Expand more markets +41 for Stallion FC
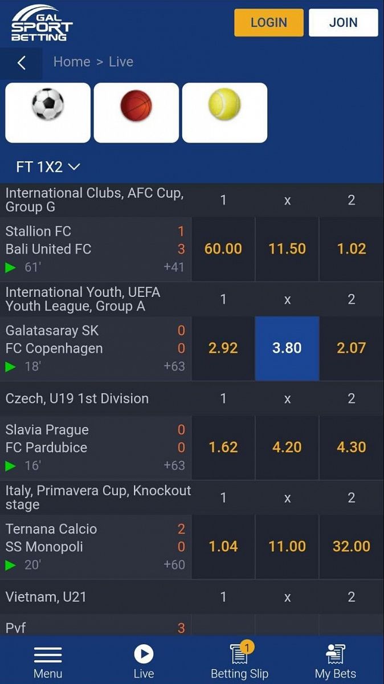This screenshot has height=684, width=384. 174,267
